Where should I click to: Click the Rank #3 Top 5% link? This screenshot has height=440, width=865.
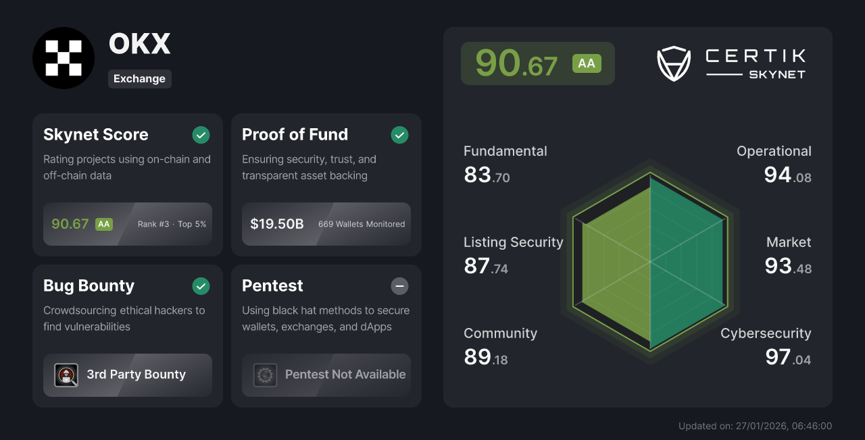click(x=170, y=223)
